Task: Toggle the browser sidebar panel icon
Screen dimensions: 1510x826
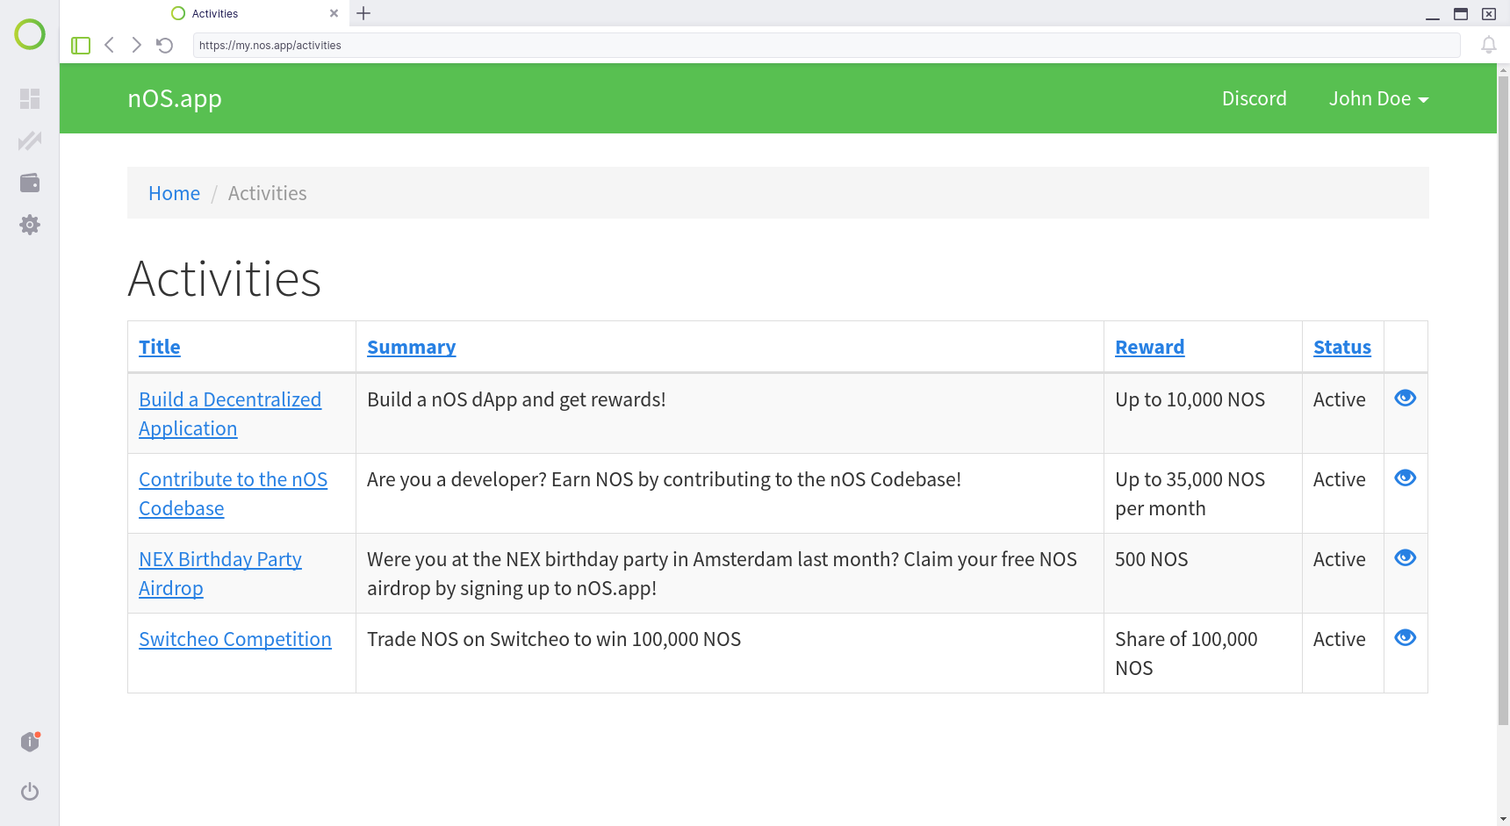Action: [x=81, y=45]
